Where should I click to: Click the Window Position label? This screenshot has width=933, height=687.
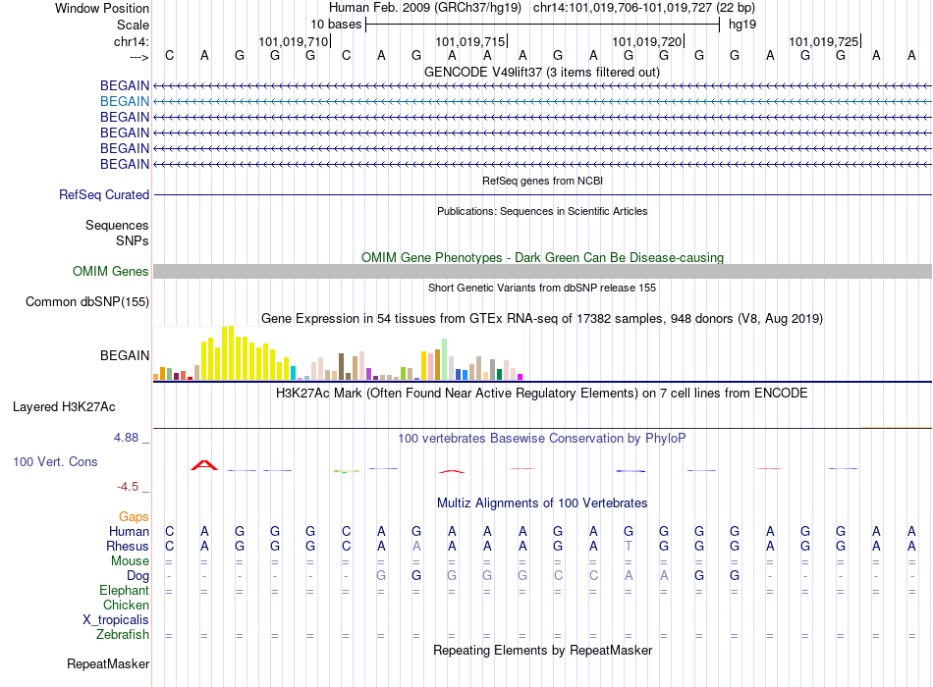tap(102, 9)
